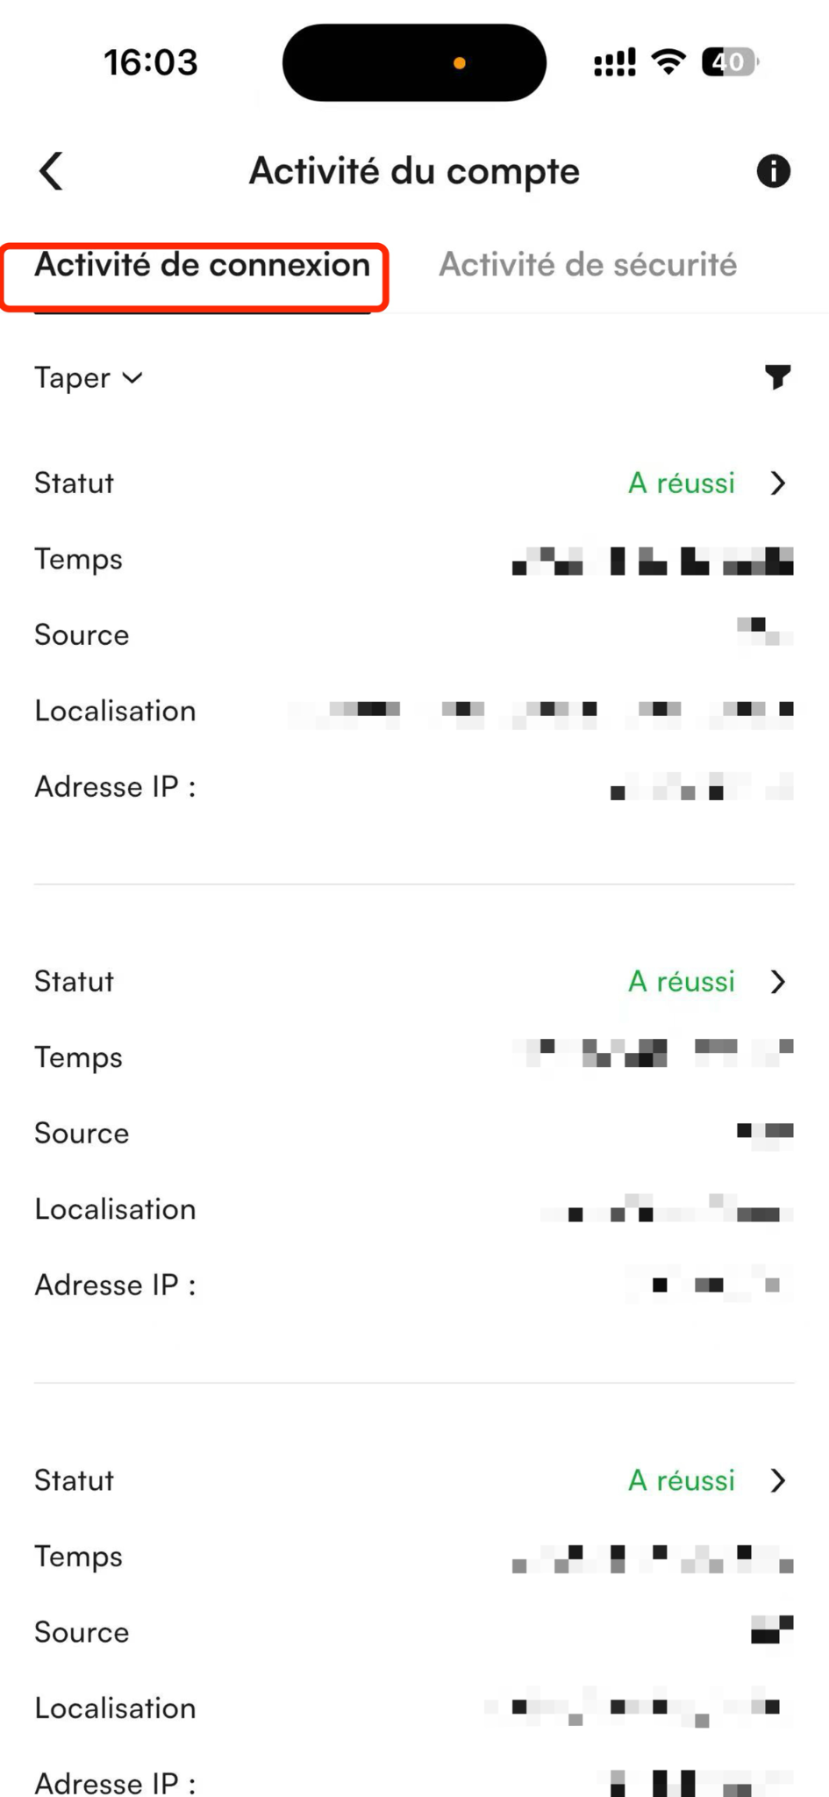The height and width of the screenshot is (1797, 829).
Task: Check the Wi-Fi status icon
Action: [x=668, y=62]
